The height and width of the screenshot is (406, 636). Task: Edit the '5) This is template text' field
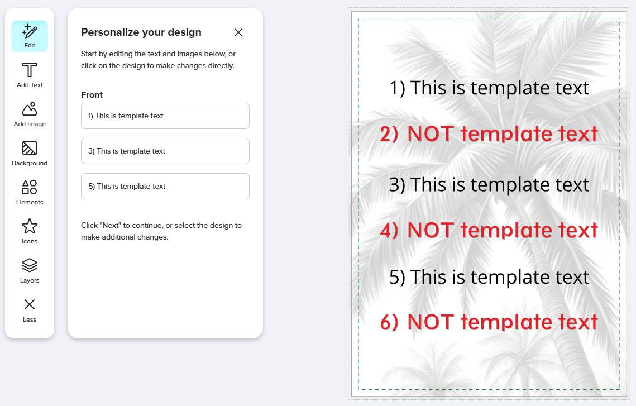[165, 187]
